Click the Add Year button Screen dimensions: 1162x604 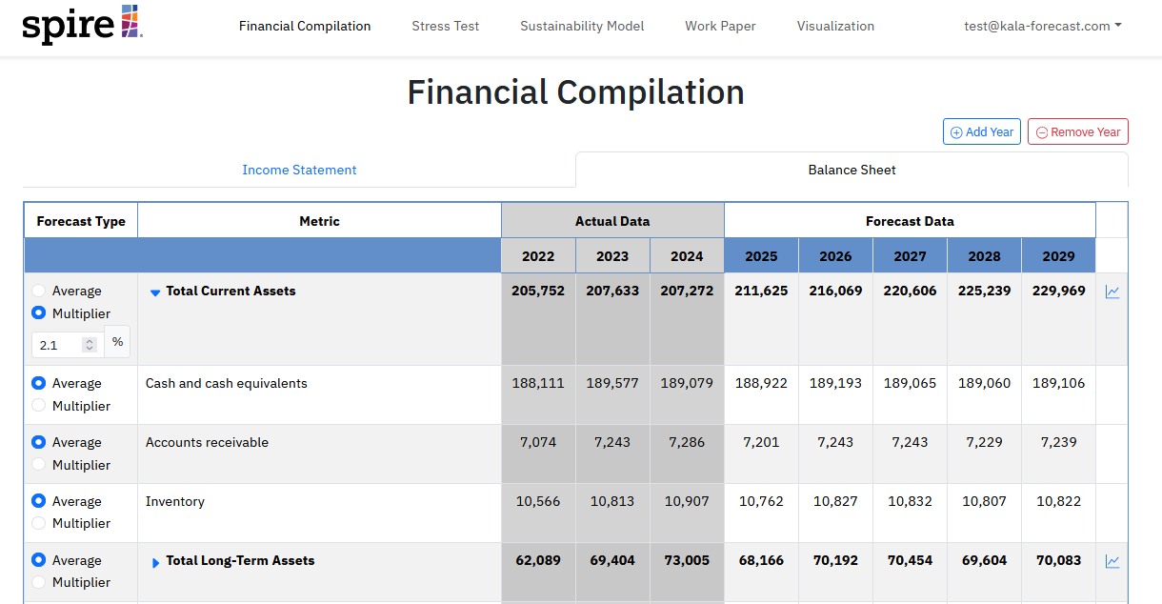[982, 131]
